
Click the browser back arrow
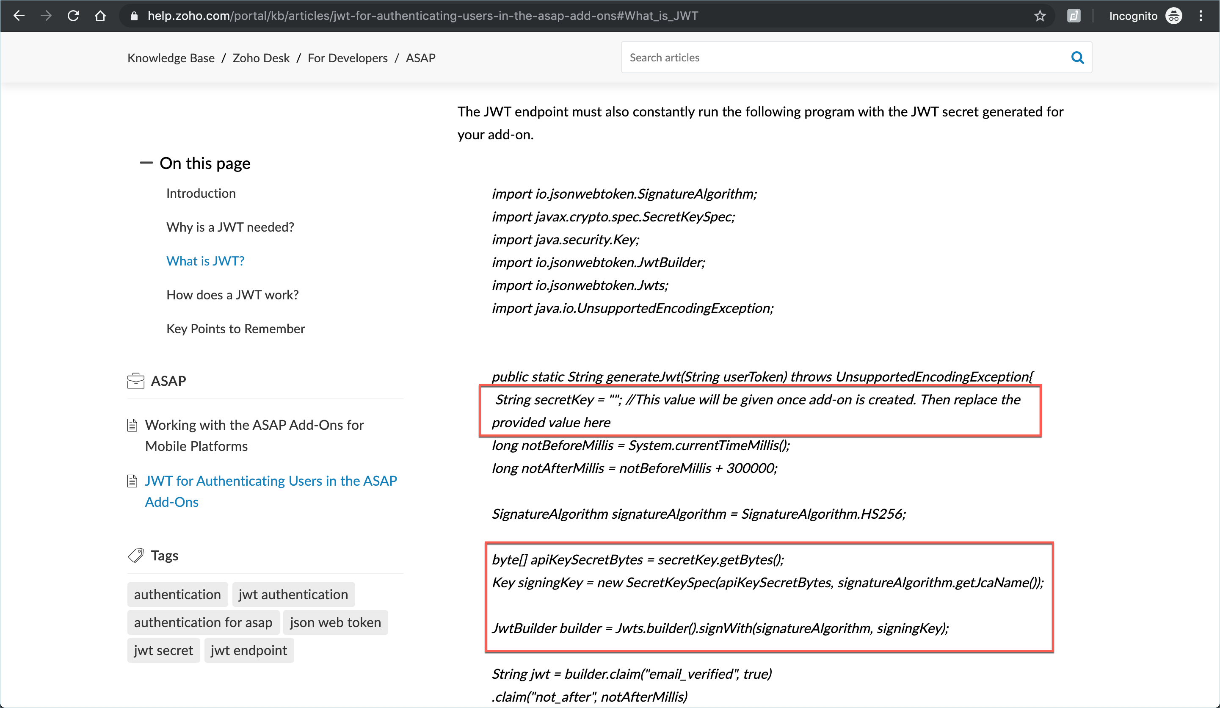(x=18, y=16)
